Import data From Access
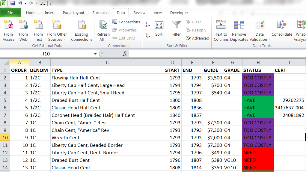 click(8, 31)
